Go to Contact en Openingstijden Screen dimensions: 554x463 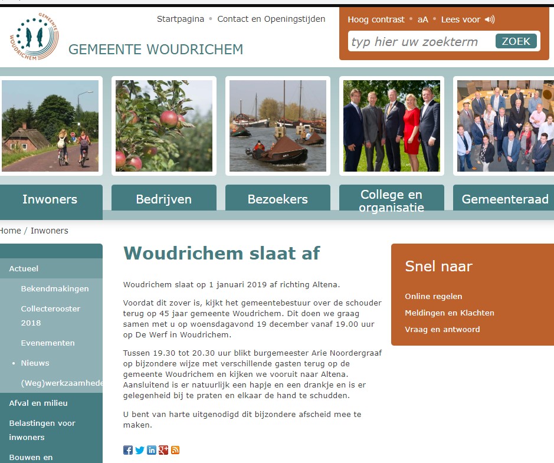tap(271, 19)
